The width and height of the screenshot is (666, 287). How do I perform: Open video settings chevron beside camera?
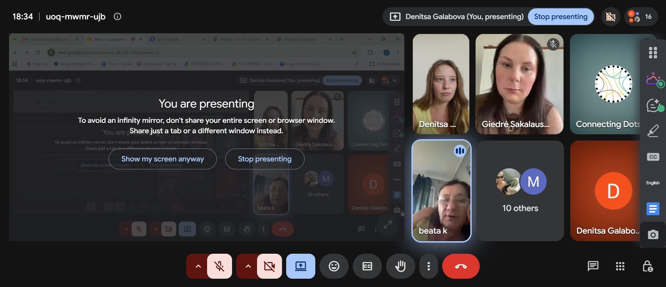(x=248, y=266)
